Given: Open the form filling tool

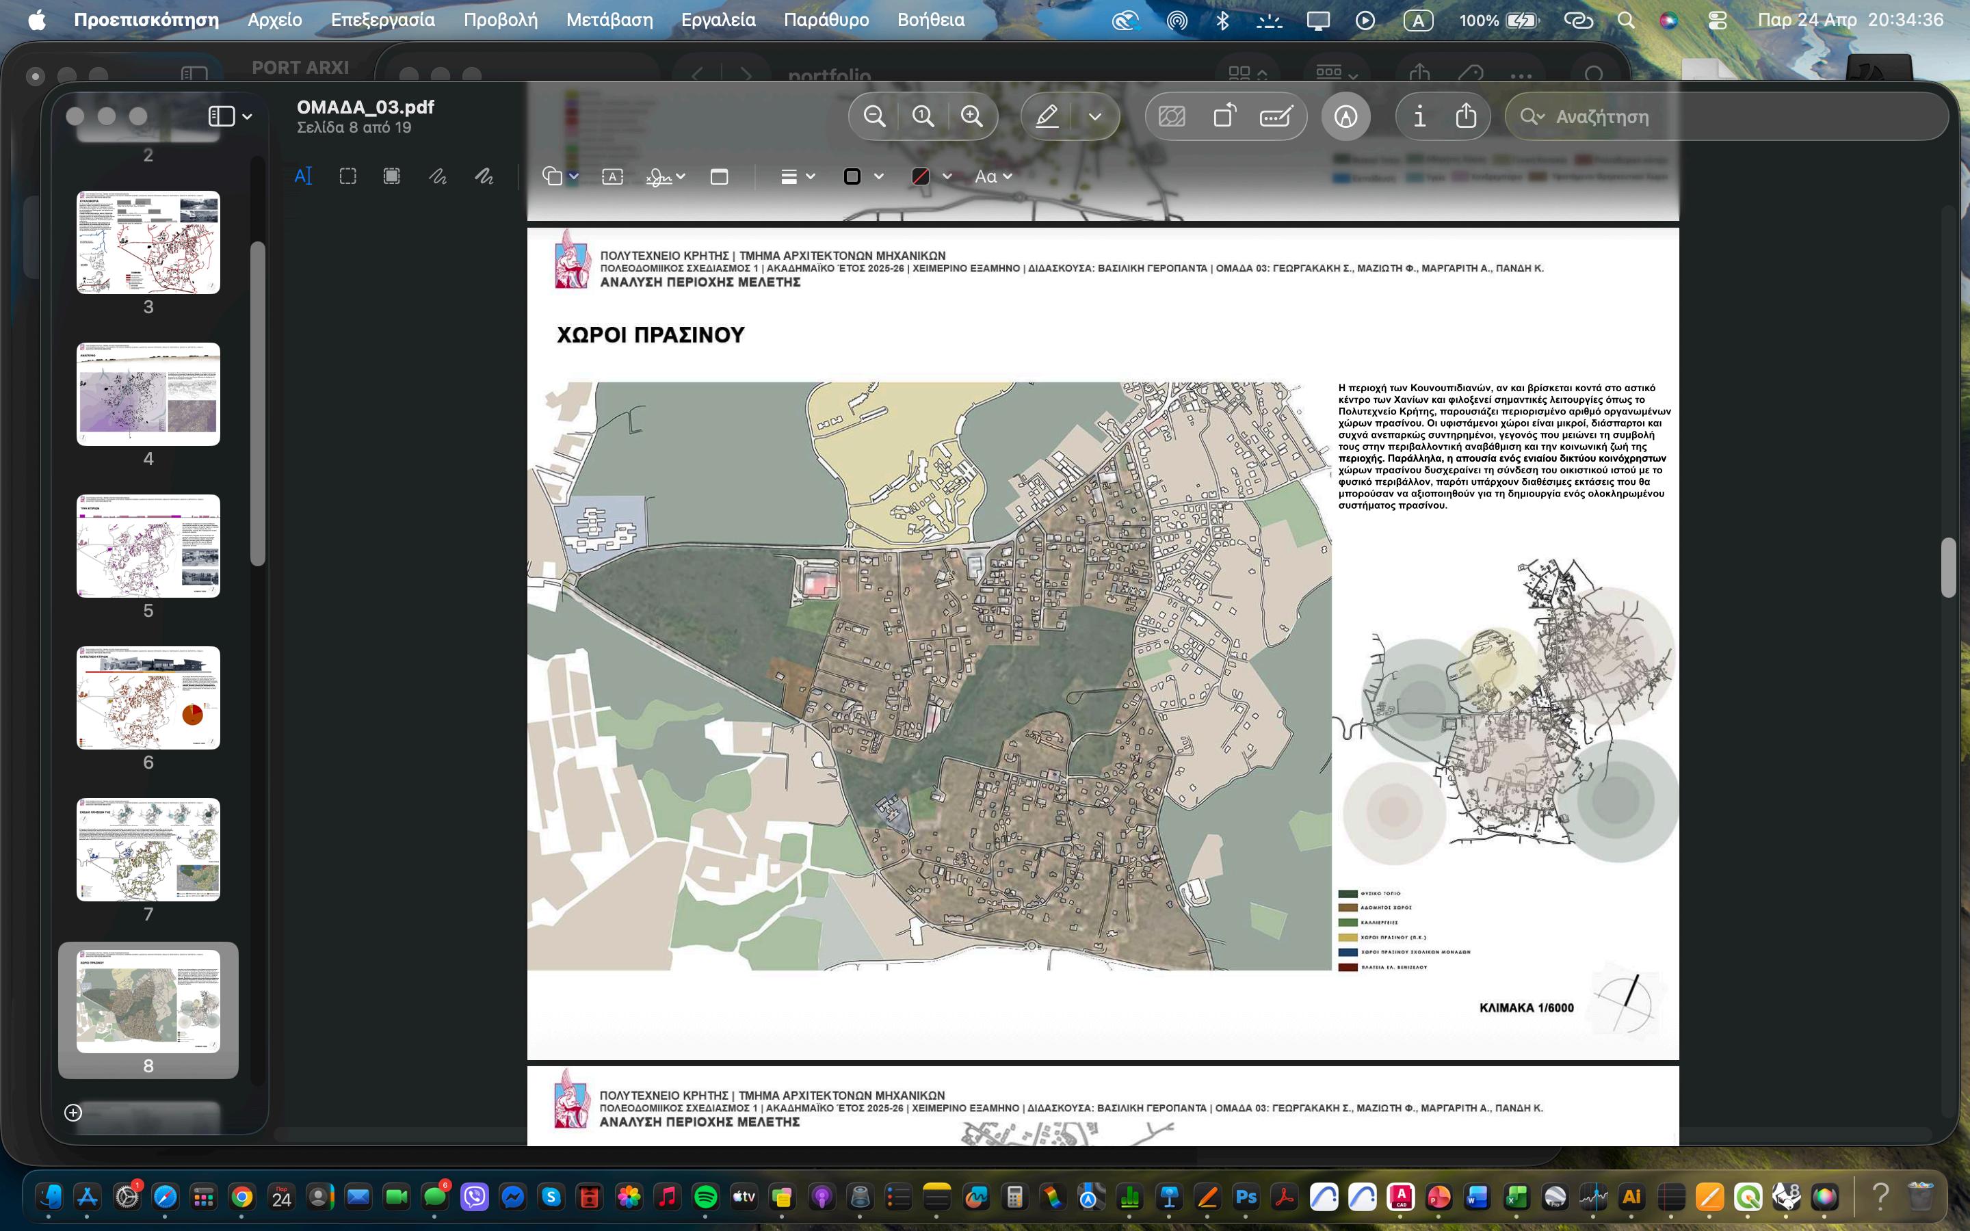Looking at the screenshot, I should coord(1276,116).
